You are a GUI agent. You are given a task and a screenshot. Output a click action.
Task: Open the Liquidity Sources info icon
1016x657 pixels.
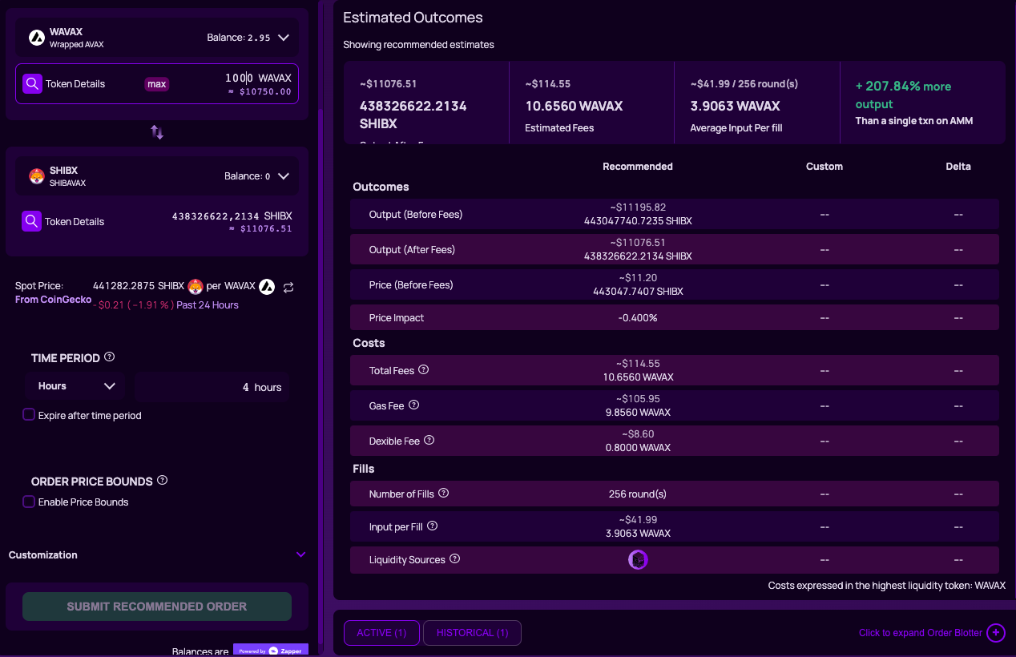pyautogui.click(x=455, y=559)
